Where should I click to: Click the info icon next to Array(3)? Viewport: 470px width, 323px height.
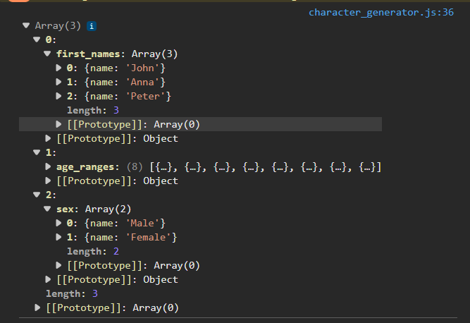pos(92,25)
